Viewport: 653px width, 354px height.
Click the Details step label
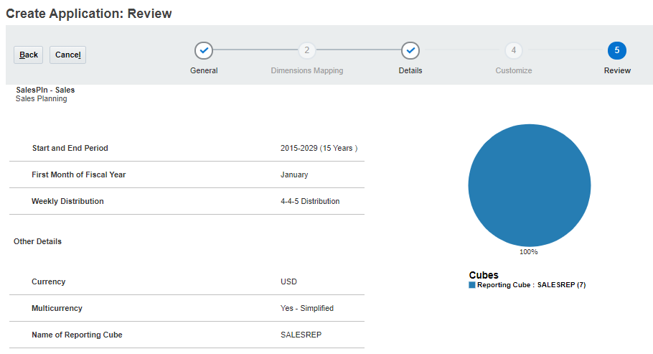tap(410, 70)
